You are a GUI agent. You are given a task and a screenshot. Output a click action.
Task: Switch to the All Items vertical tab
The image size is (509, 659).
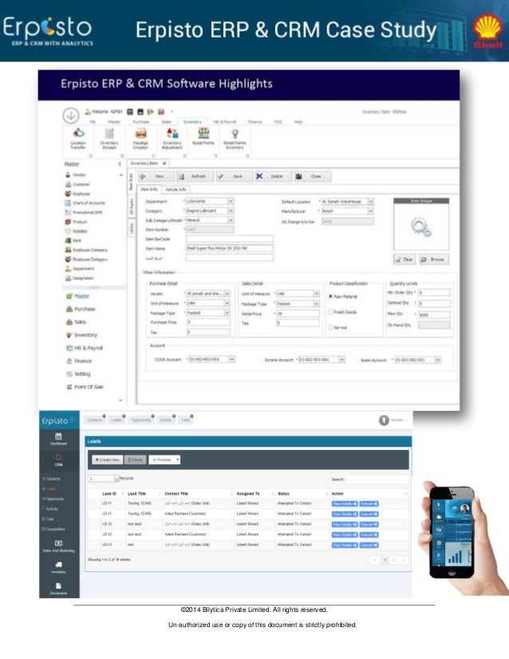click(x=131, y=207)
